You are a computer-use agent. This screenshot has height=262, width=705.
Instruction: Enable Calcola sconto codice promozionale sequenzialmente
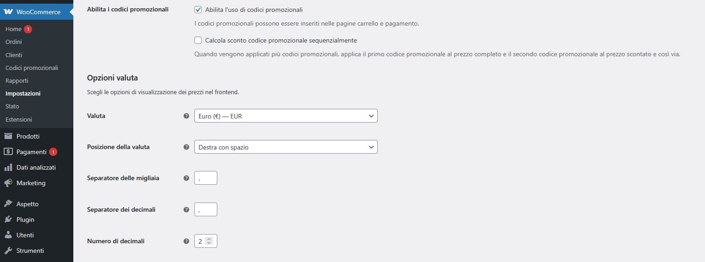198,40
